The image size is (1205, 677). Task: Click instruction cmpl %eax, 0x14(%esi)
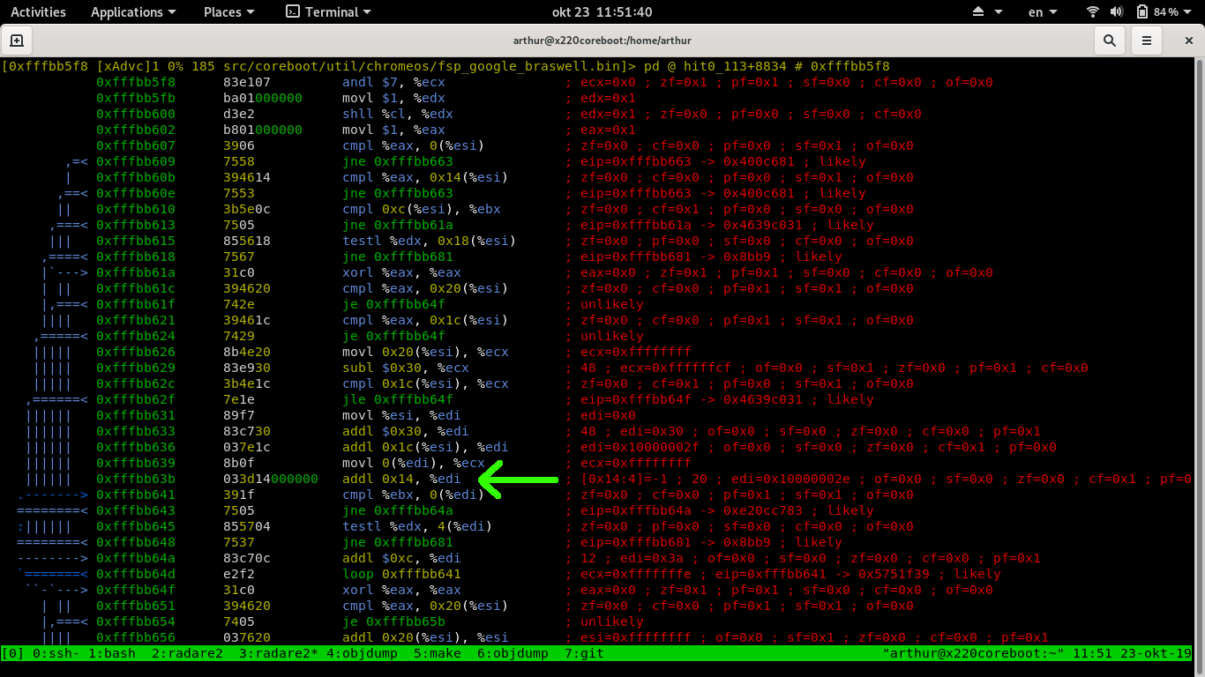pyautogui.click(x=425, y=177)
